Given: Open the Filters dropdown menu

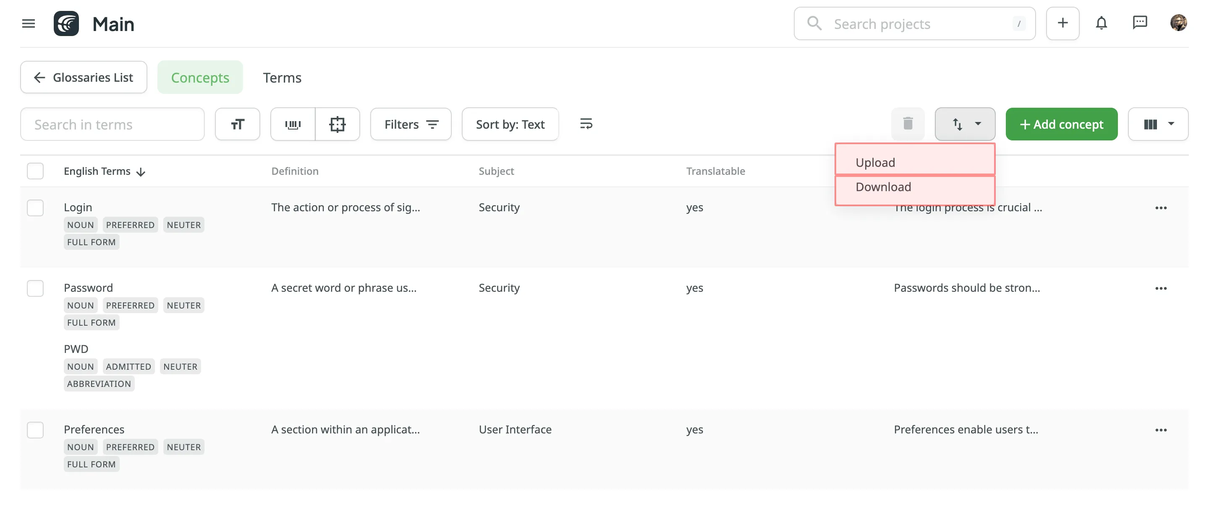Looking at the screenshot, I should [x=411, y=122].
